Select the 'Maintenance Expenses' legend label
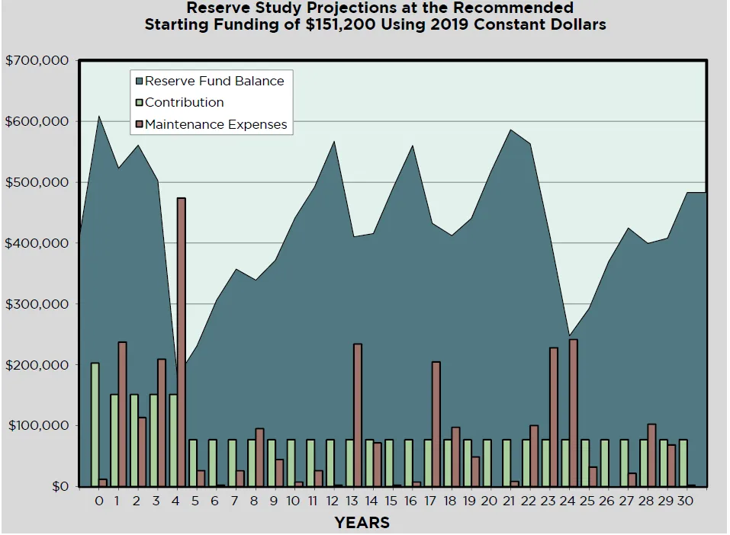Viewport: 730px width, 535px height. pyautogui.click(x=216, y=125)
